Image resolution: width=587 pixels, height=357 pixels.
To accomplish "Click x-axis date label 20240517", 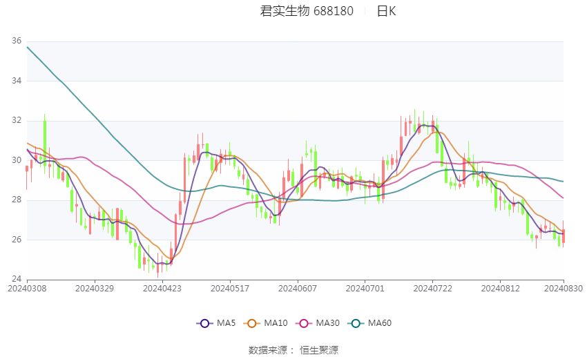I will (230, 289).
